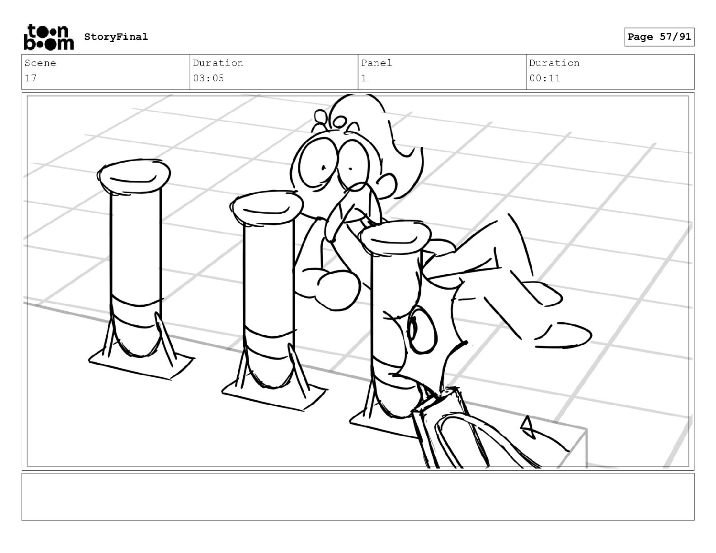The width and height of the screenshot is (716, 553).
Task: Select the Scene header label
Action: [x=40, y=63]
